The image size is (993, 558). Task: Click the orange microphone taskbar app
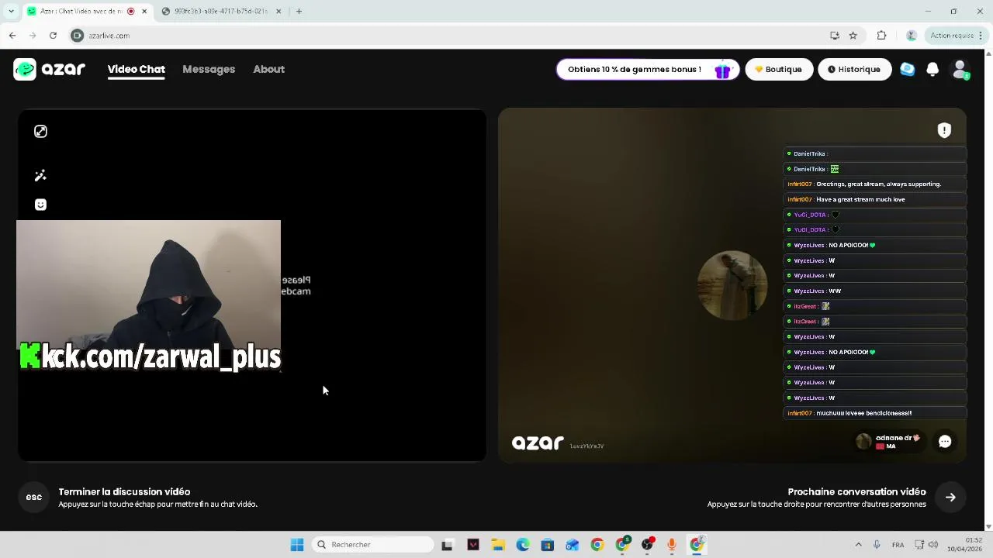[x=672, y=545]
